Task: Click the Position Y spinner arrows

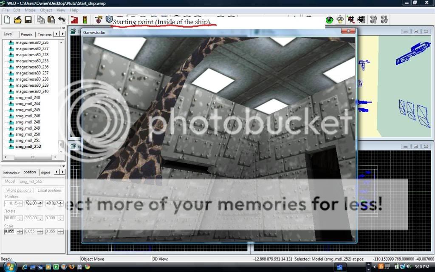Action: pos(40,204)
